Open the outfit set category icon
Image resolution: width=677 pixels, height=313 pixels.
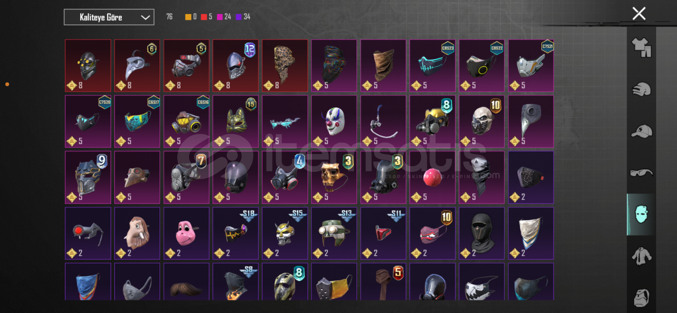click(641, 48)
